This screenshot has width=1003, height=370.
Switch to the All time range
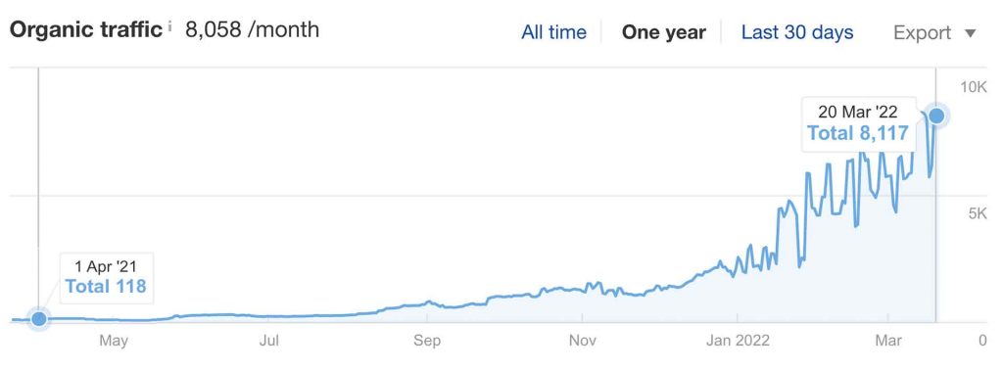point(554,32)
